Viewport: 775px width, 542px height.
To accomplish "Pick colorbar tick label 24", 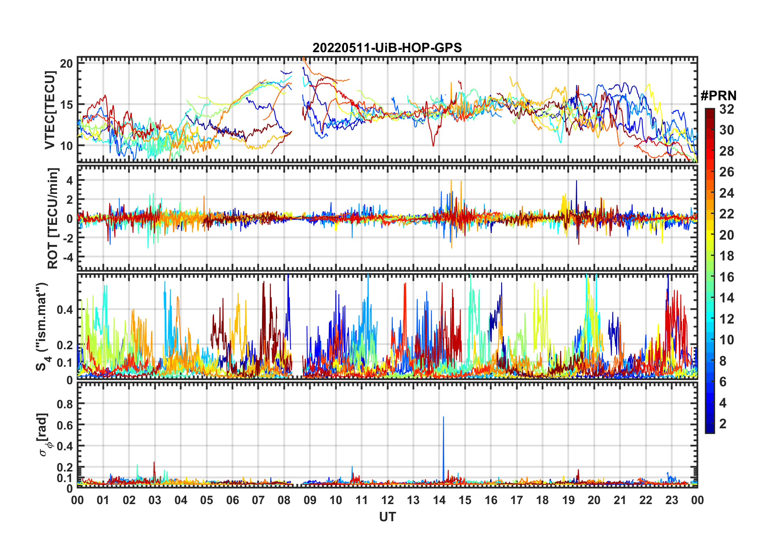I will coord(727,193).
